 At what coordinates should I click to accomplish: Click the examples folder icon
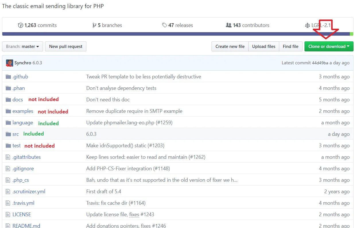pos(8,111)
